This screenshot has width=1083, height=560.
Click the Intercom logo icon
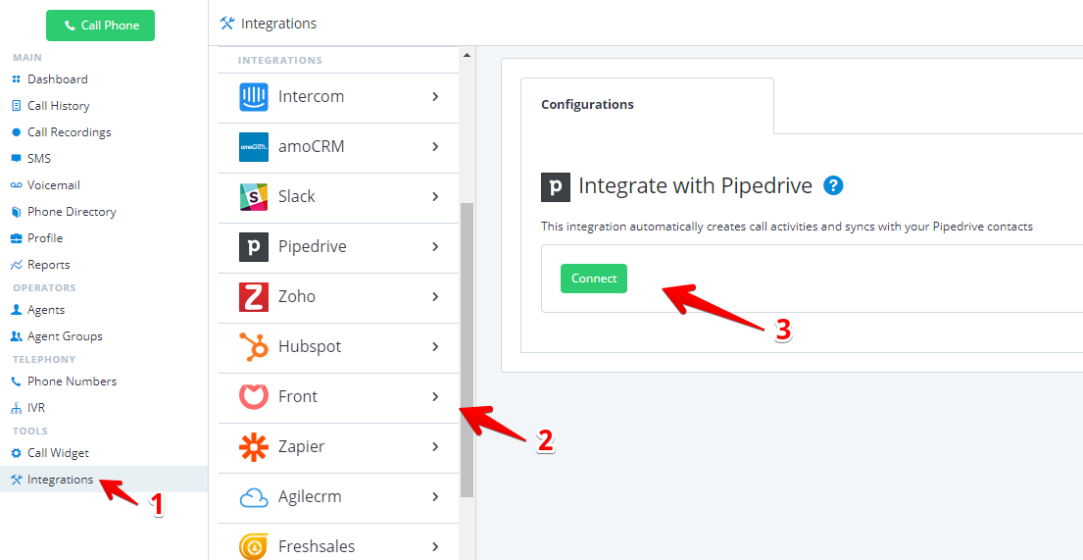254,97
